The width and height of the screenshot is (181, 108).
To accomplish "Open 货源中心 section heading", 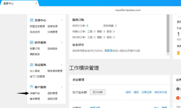I will point(40,20).
